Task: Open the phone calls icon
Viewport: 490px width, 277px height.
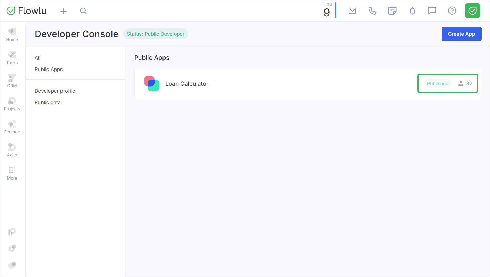Action: (372, 11)
